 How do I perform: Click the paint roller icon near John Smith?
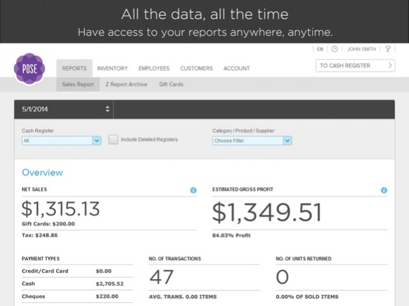point(388,49)
